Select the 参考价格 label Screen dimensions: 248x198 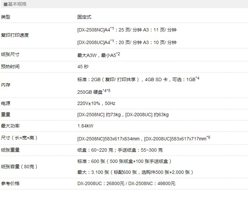(10, 183)
